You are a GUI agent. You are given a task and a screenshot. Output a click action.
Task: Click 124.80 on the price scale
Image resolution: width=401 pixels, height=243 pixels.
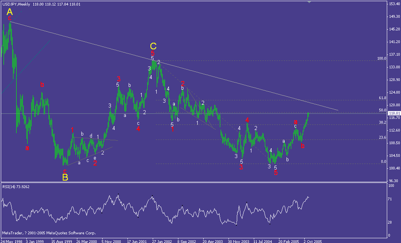[394, 92]
